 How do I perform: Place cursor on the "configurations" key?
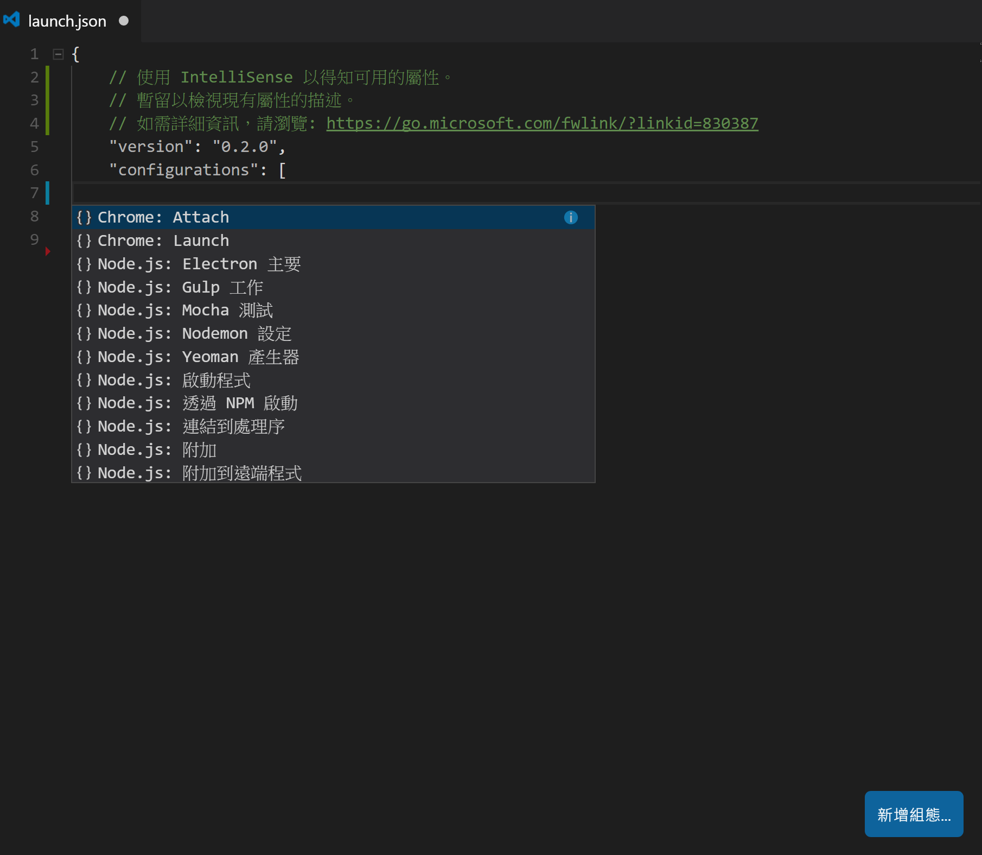(x=184, y=170)
